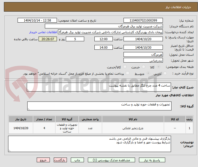Viewport: 198px width, 167px height.
Task: Click the نوع فرآیند خرید label
Action: [183, 73]
